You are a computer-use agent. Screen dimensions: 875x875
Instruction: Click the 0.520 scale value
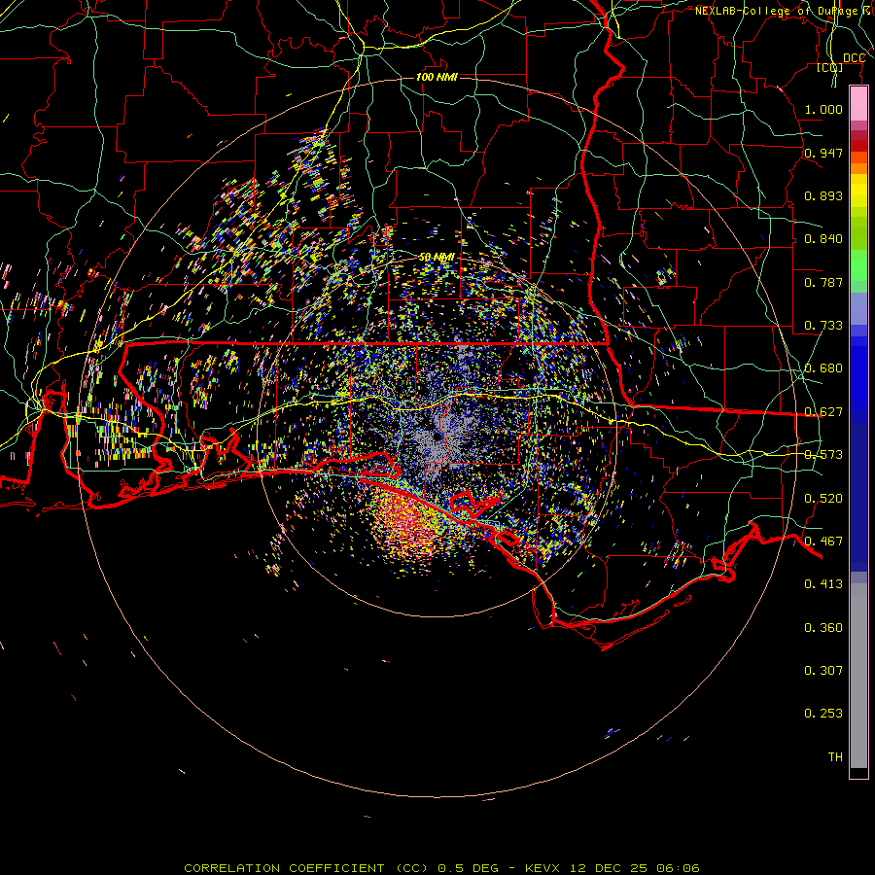[x=823, y=499]
